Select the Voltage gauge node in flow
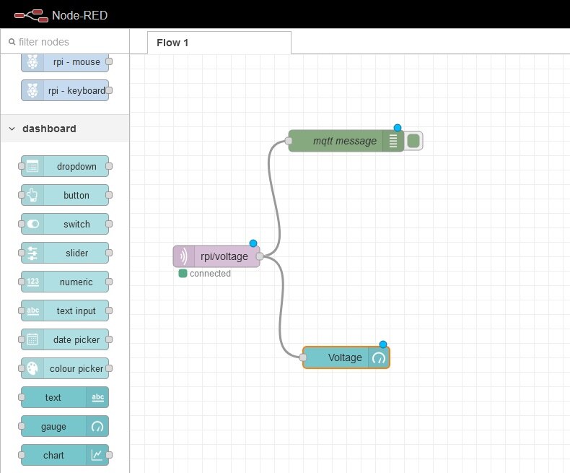This screenshot has height=473, width=570. point(346,357)
